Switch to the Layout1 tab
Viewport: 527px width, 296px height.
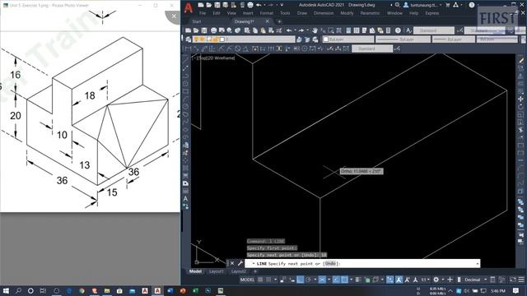coord(217,271)
